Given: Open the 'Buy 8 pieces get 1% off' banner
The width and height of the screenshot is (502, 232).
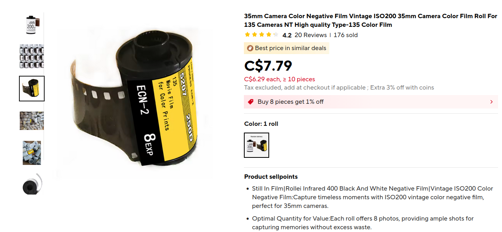Looking at the screenshot, I should click(371, 102).
